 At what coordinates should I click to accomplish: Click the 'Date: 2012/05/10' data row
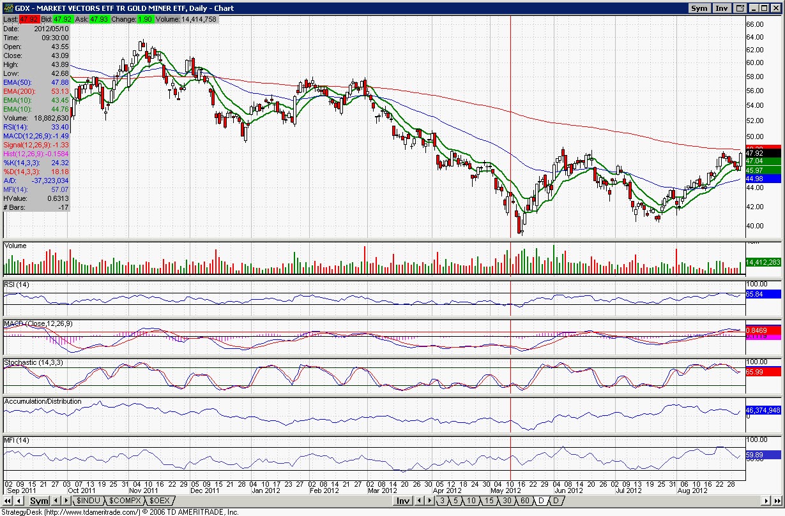pos(36,29)
